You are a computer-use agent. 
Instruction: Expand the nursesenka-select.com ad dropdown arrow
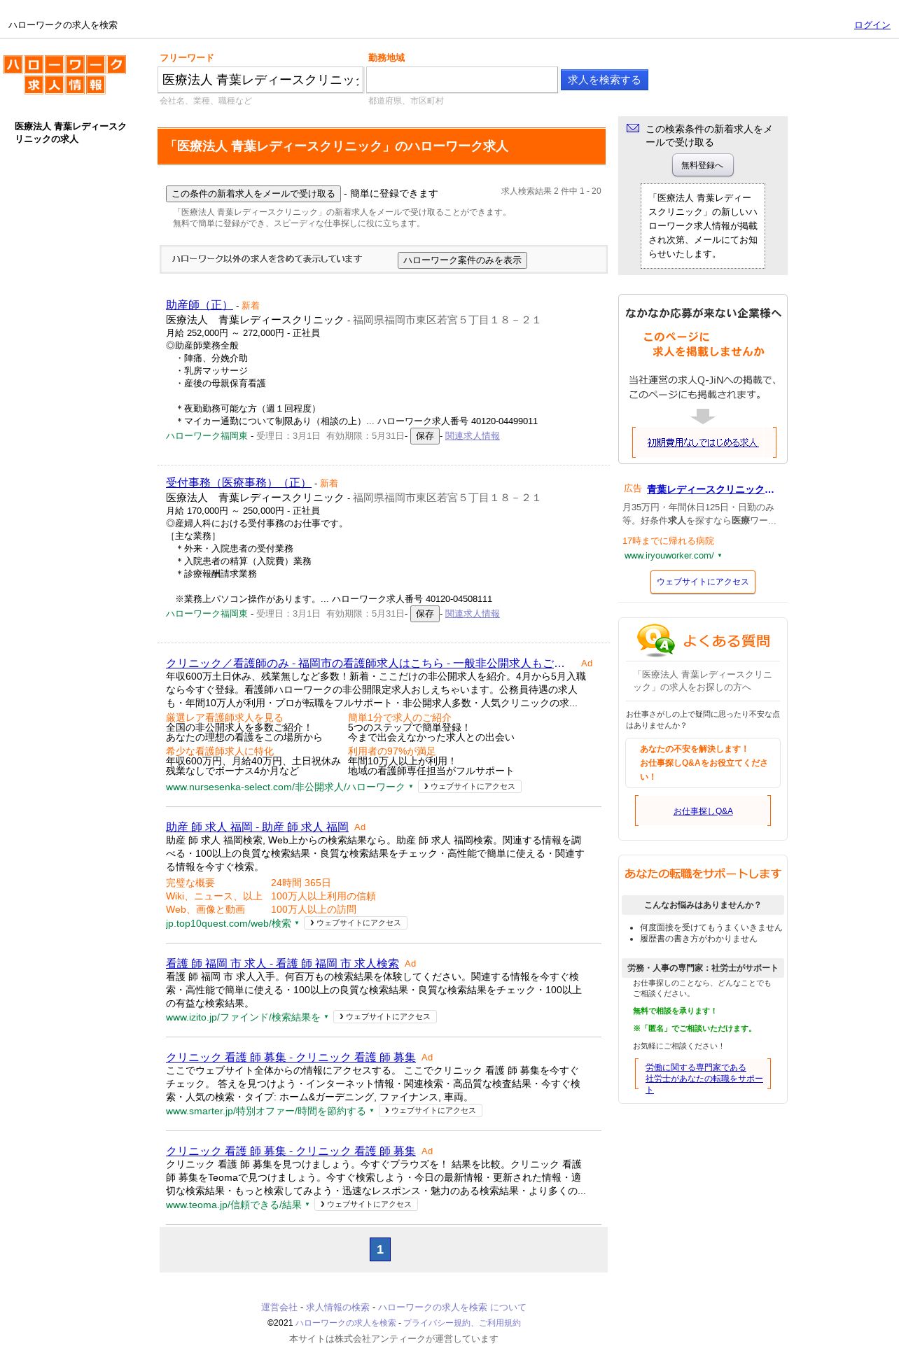[411, 787]
